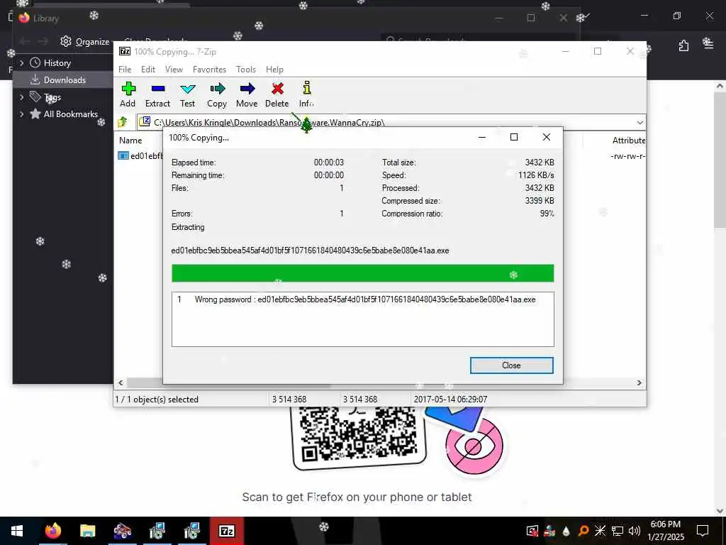This screenshot has width=726, height=545.
Task: Open the Organize gear in Library window
Action: click(66, 41)
